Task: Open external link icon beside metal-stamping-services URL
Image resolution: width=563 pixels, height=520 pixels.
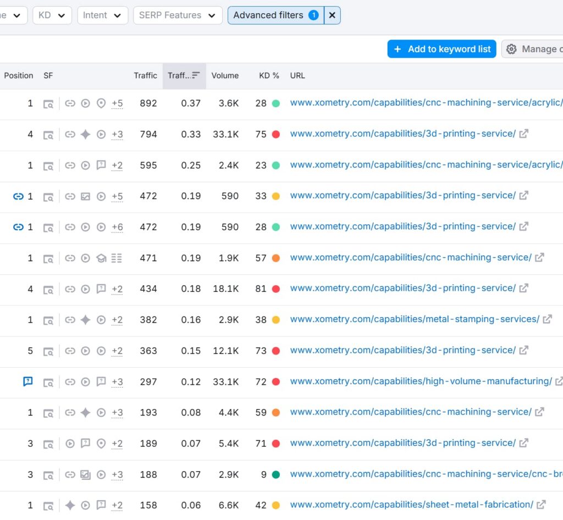Action: (547, 319)
